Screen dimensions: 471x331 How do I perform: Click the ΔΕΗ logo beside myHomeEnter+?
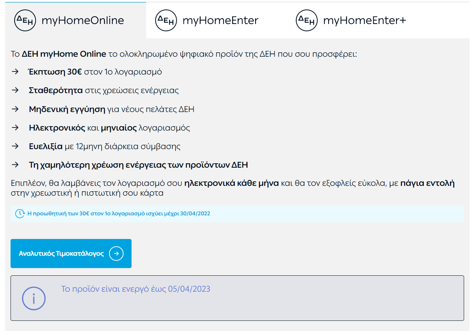307,20
